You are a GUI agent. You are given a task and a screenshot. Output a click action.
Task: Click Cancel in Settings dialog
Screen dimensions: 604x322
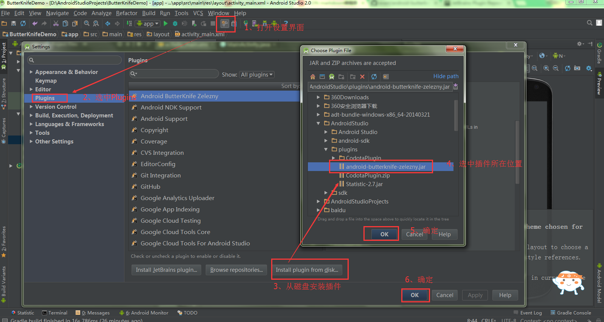[445, 295]
